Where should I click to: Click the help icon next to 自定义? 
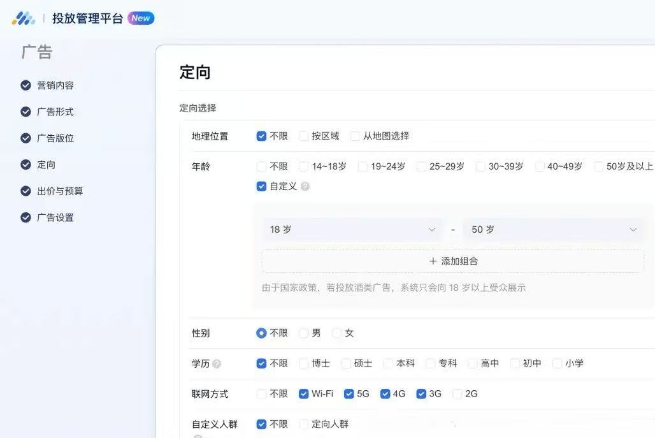(x=305, y=187)
